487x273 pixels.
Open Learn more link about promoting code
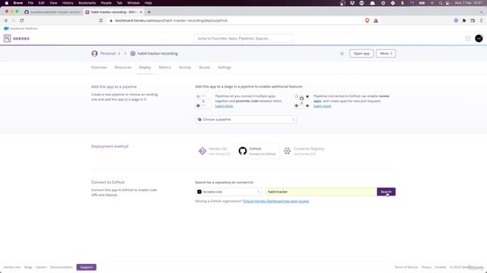click(224, 106)
